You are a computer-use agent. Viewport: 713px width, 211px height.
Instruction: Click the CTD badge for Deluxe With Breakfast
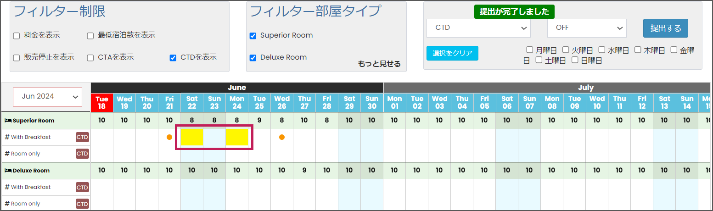point(82,187)
